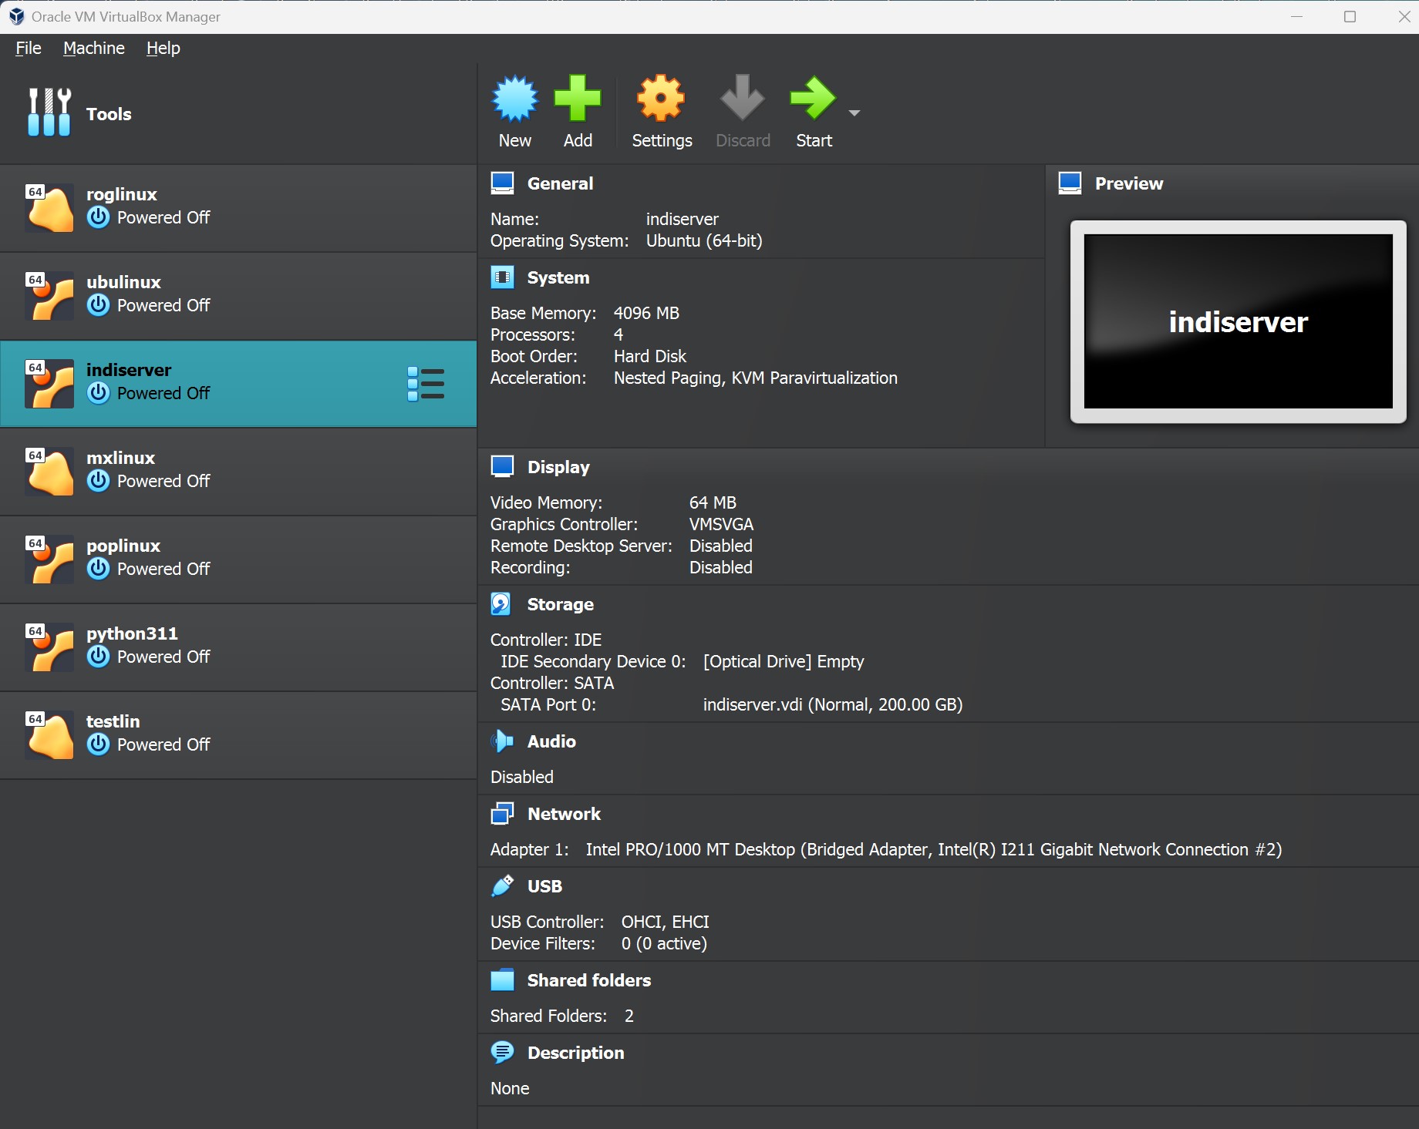Click the General section monitor icon
Screen dimensions: 1419x1129
[x=502, y=183]
